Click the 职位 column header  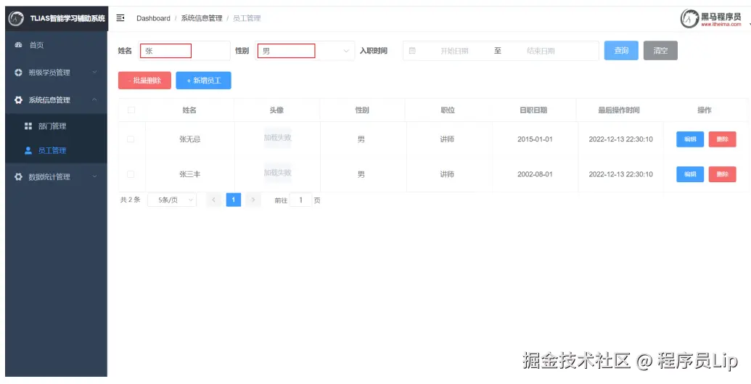pyautogui.click(x=448, y=110)
